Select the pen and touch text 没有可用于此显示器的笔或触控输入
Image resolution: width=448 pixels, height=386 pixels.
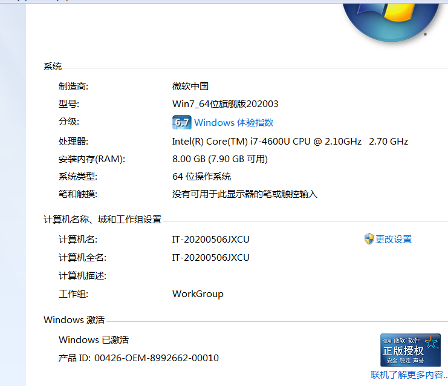[245, 194]
